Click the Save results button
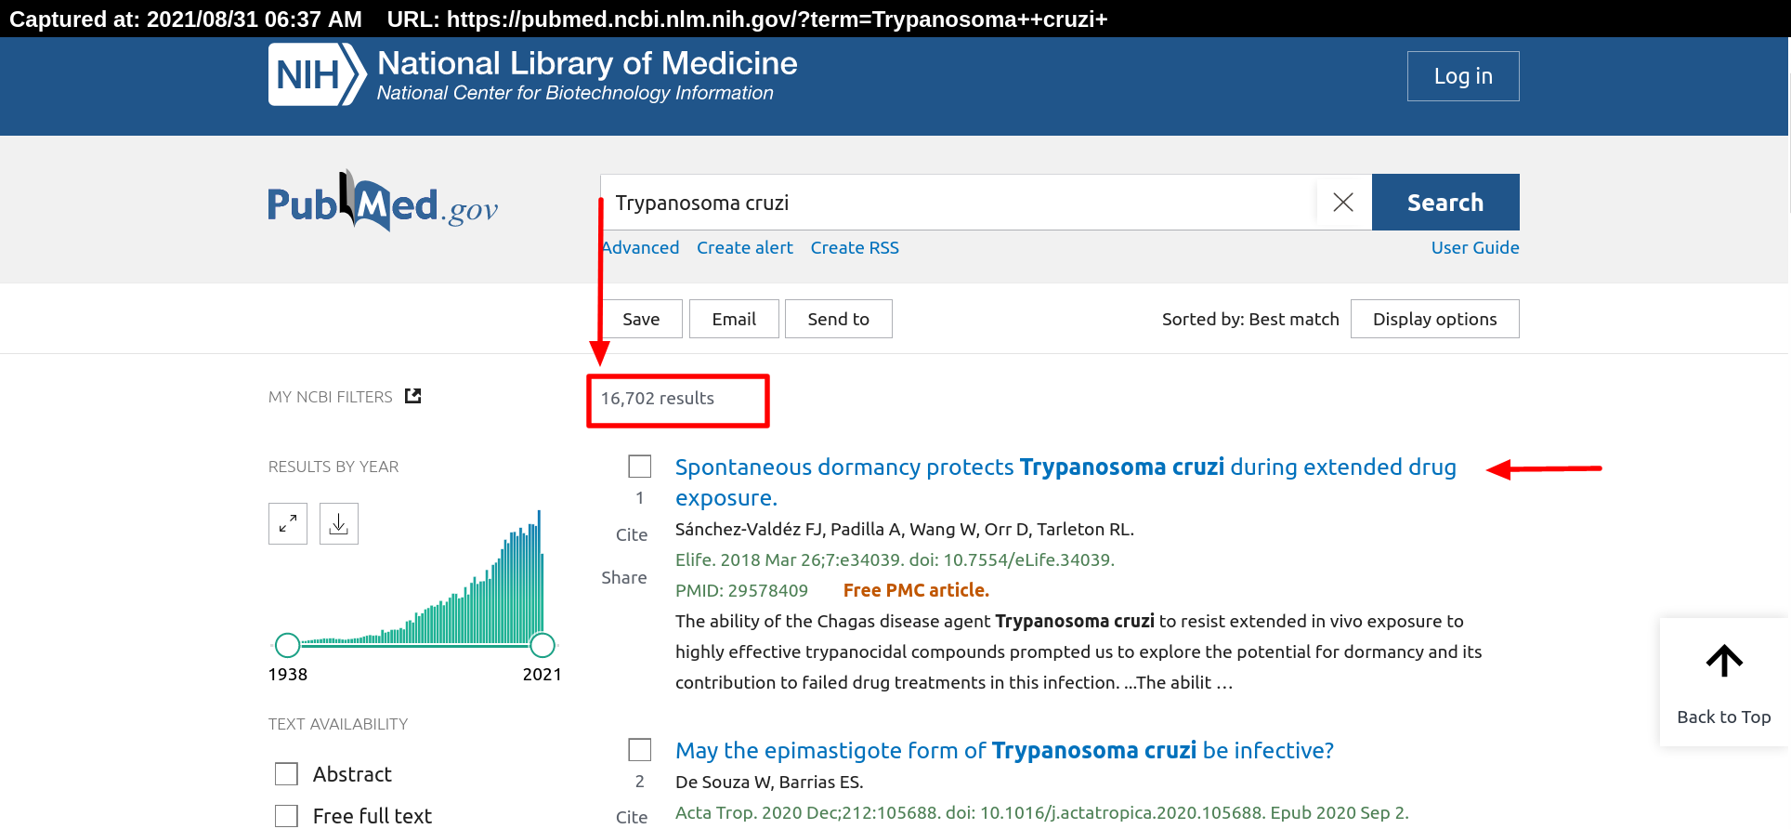 tap(641, 319)
